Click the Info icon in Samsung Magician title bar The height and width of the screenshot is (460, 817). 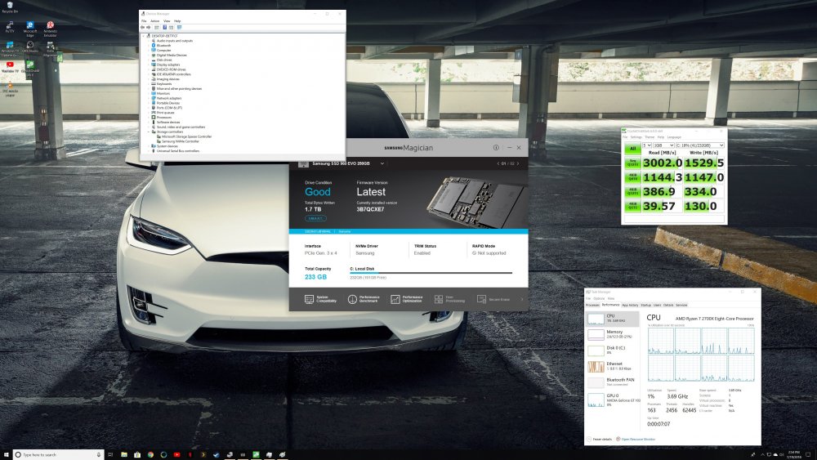pos(496,147)
